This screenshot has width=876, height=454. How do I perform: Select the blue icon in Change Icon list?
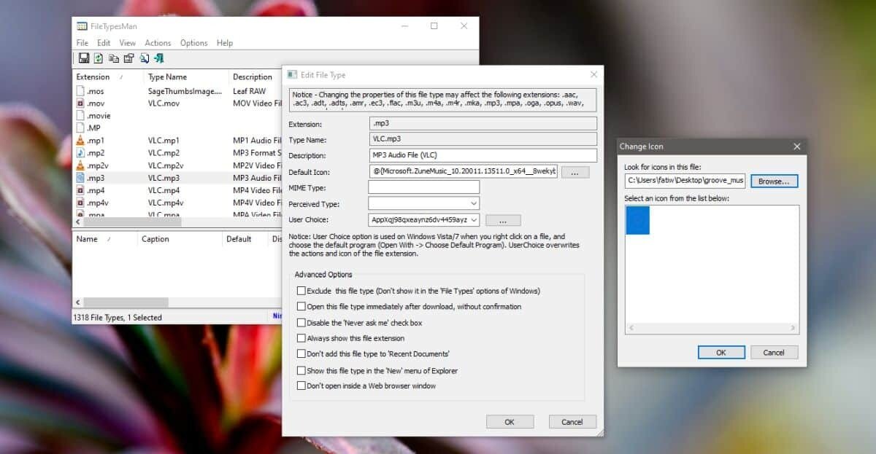(x=638, y=220)
